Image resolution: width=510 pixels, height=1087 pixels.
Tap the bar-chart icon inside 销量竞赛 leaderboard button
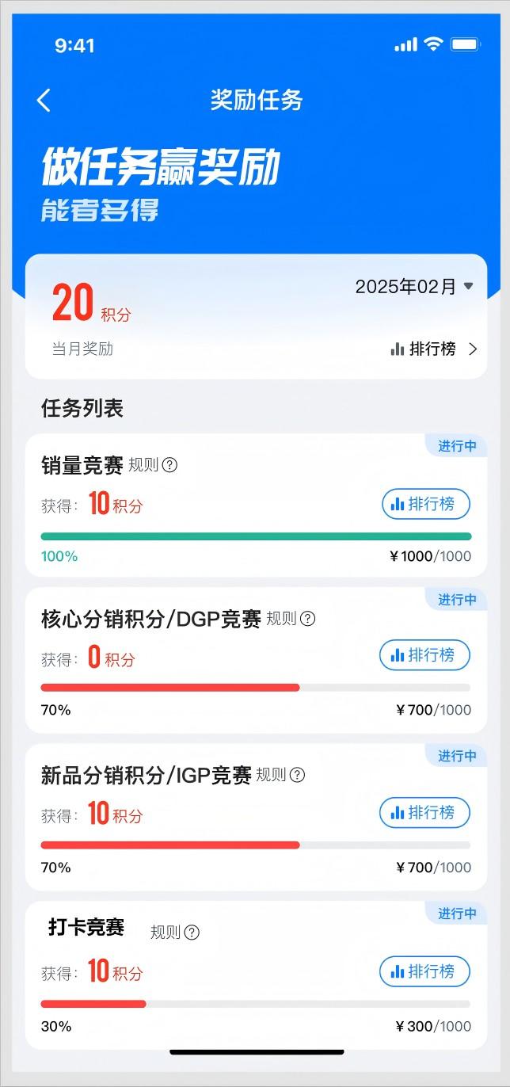(398, 504)
